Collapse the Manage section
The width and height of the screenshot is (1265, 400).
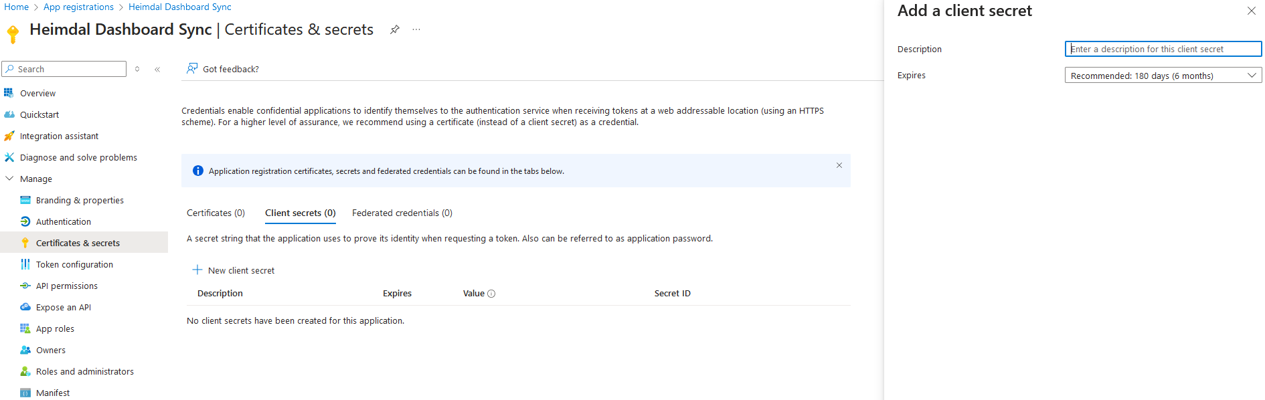click(x=9, y=179)
